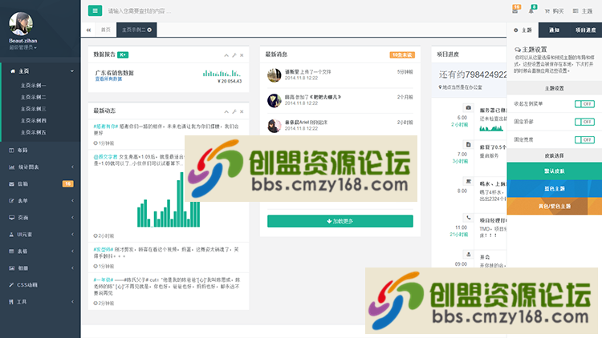The image size is (602, 338).
Task: Click the 工具 icon in the sidebar
Action: pos(11,302)
